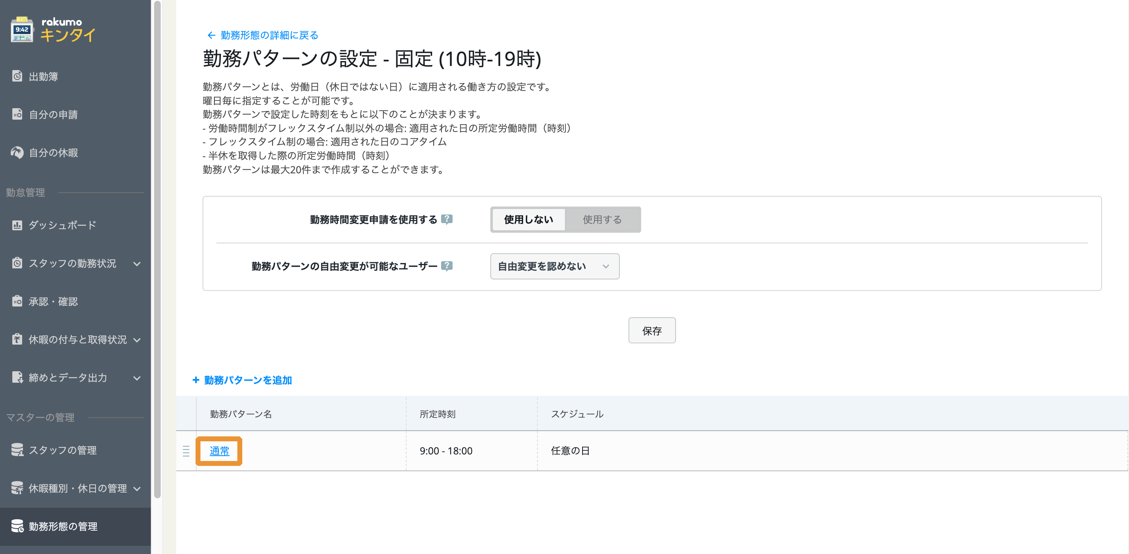The width and height of the screenshot is (1129, 554).
Task: Click the 休暇種別・休日の管理 icon
Action: [17, 488]
